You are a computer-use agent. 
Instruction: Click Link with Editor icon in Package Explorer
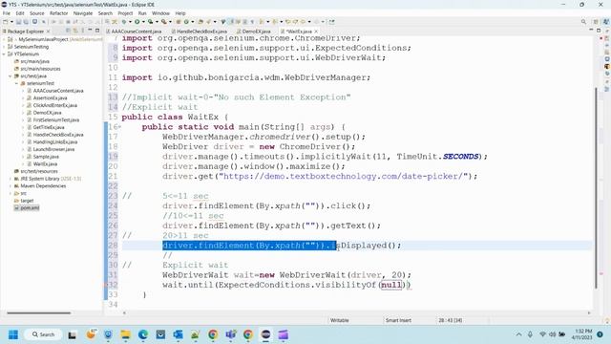tap(75, 31)
